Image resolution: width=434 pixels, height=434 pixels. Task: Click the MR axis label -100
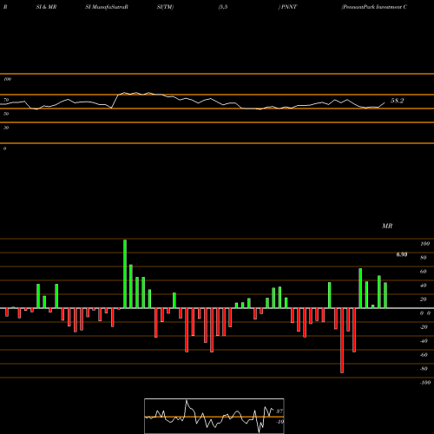tap(425, 383)
